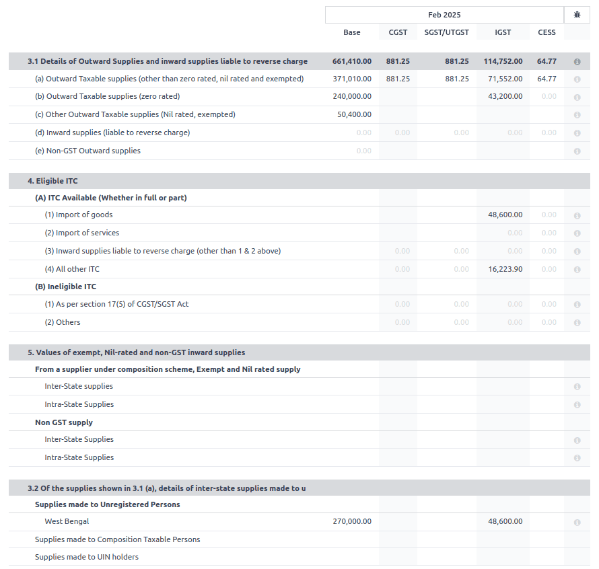The width and height of the screenshot is (599, 569).
Task: Click info icon for Others under Ineligible ITC
Action: (577, 322)
